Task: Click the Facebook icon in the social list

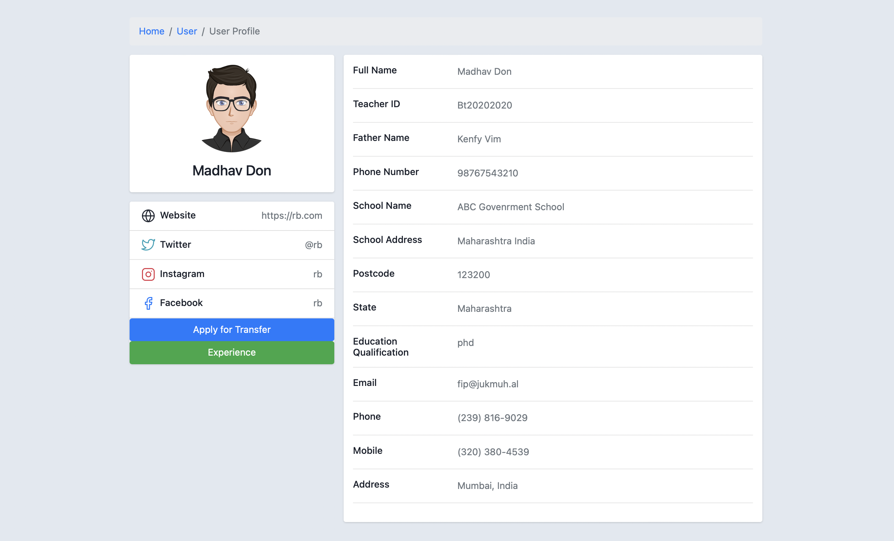Action: pyautogui.click(x=148, y=303)
